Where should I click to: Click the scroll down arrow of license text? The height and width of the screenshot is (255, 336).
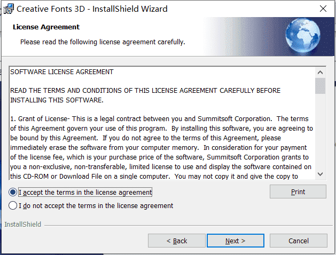point(320,174)
